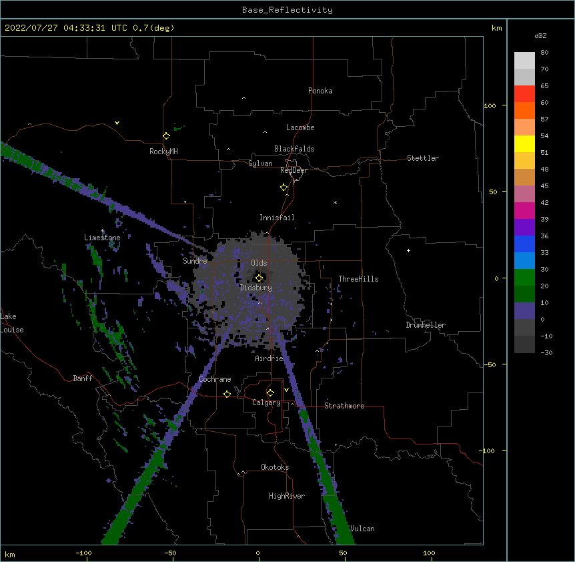Click the Lake Louise label
575x562 pixels.
point(12,323)
